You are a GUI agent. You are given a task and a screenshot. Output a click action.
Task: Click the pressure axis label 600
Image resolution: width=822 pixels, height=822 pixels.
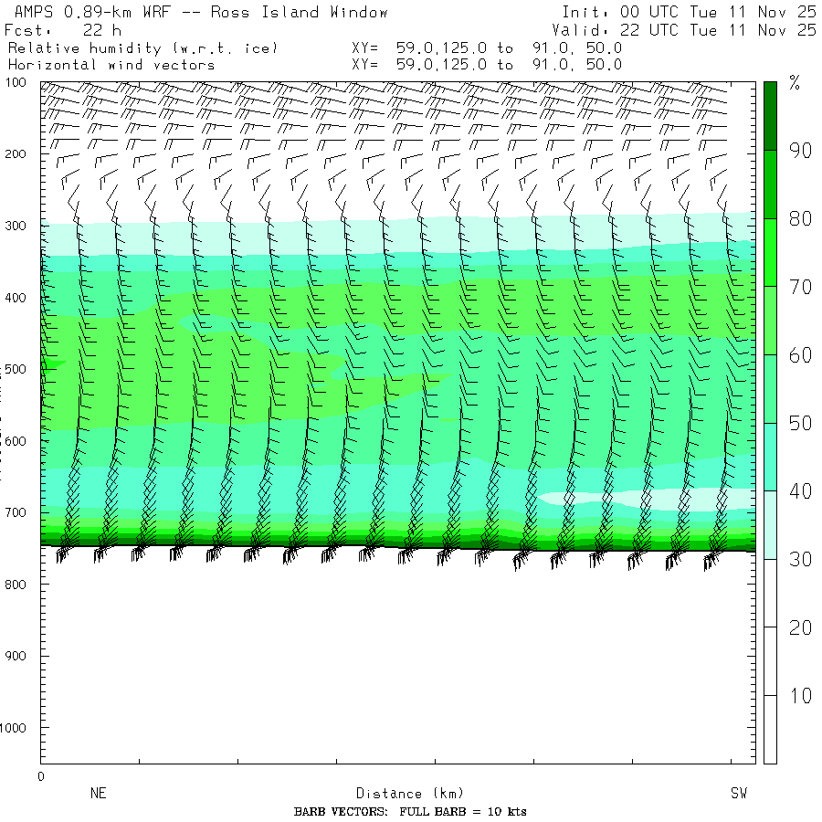pyautogui.click(x=16, y=441)
